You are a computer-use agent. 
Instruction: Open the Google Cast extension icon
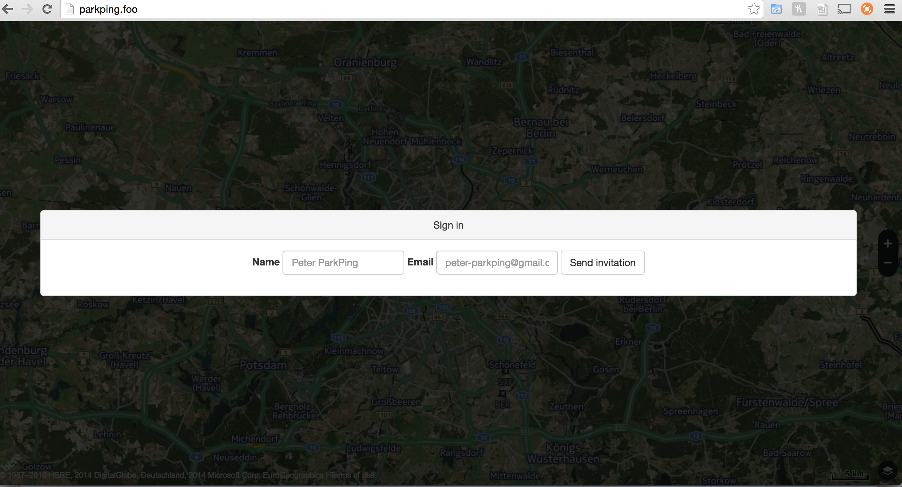click(844, 9)
